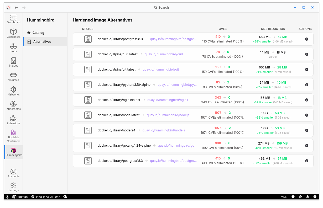Click status image icon of alpine/curl row
Screen dimensions: 323x208
click(x=88, y=54)
